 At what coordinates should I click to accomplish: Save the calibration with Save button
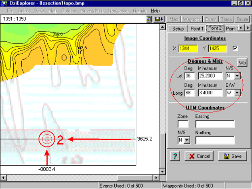click(232, 156)
